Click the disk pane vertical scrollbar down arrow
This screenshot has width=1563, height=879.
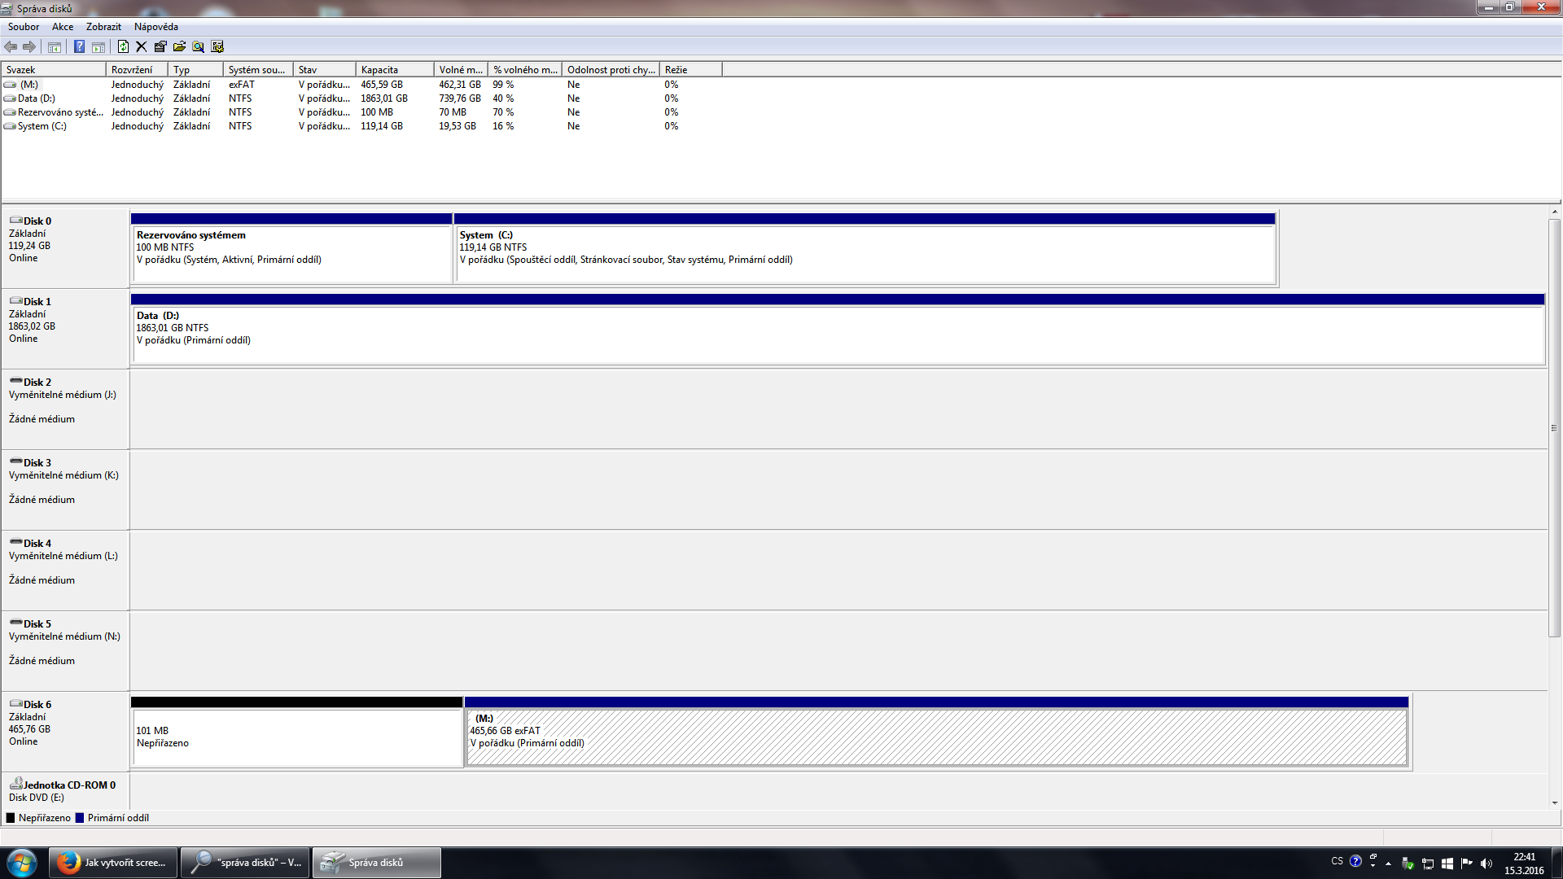click(1554, 802)
